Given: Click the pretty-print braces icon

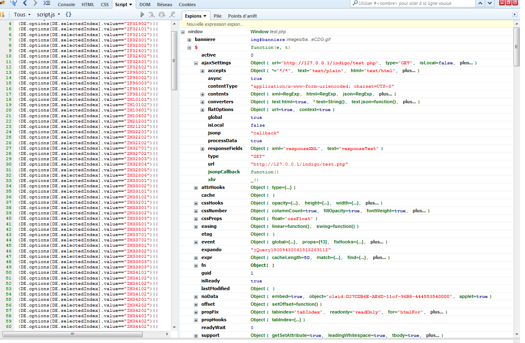Looking at the screenshot, I should point(68,14).
